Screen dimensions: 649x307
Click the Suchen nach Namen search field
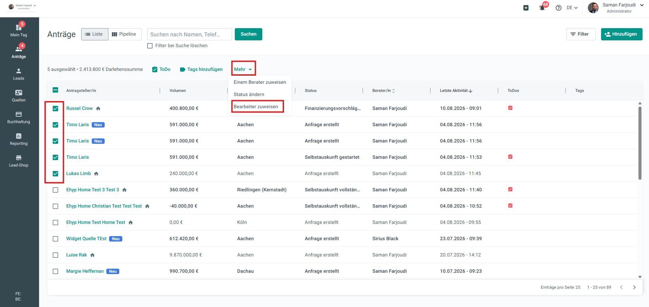pos(189,34)
